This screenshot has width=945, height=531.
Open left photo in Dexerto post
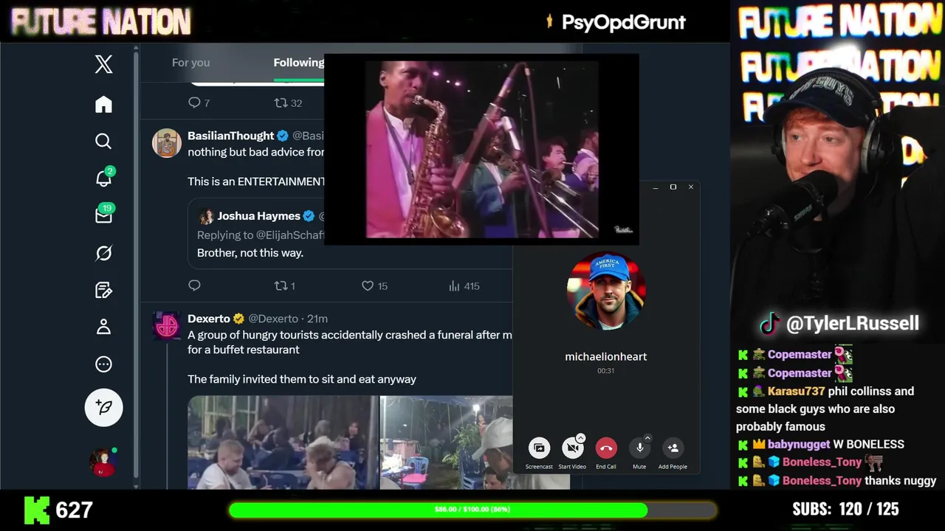pos(282,442)
